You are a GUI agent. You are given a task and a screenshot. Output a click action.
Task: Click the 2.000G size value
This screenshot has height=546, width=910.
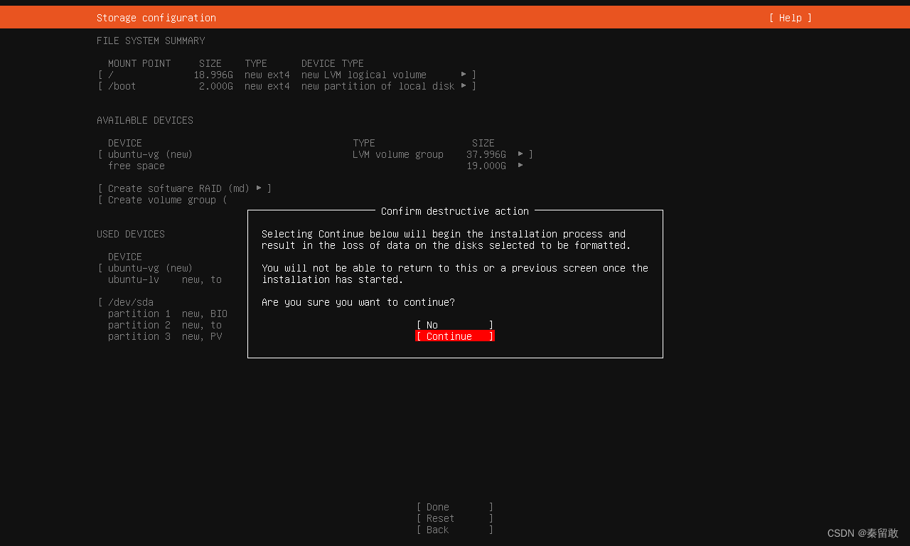[x=216, y=86]
